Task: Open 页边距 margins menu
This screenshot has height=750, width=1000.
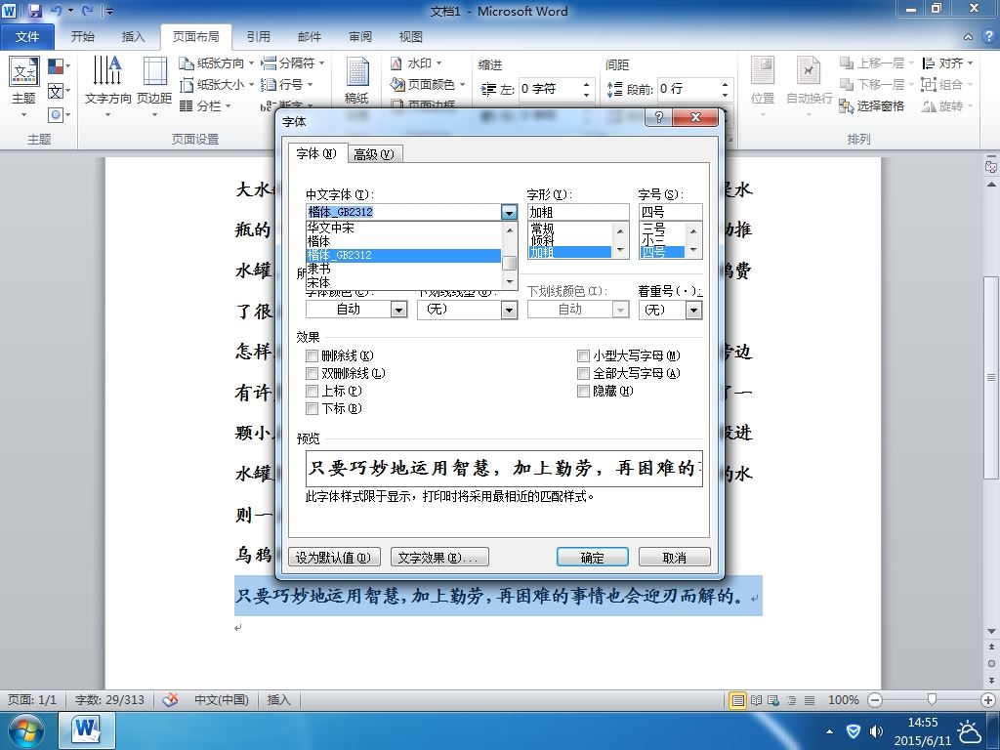Action: 154,86
